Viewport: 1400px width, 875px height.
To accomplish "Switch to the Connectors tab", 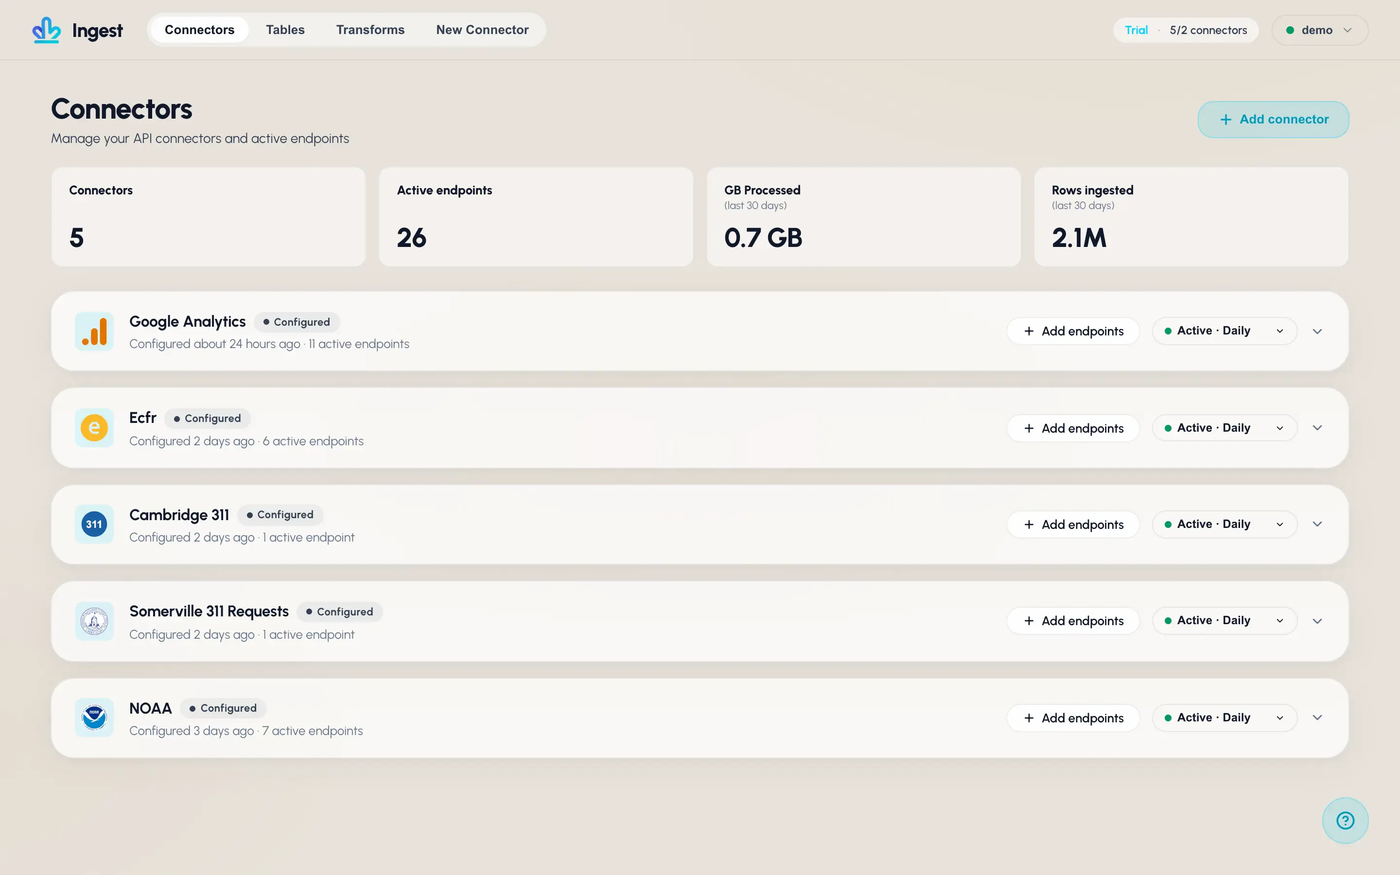I will click(x=200, y=30).
